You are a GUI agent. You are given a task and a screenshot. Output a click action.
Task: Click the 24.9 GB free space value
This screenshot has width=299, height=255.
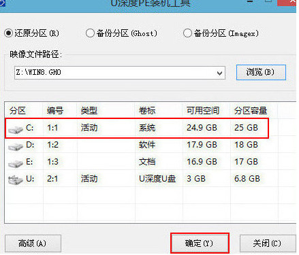[202, 128]
